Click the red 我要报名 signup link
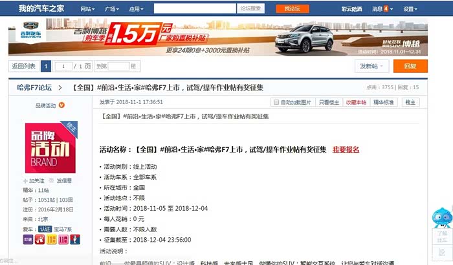The height and width of the screenshot is (265, 453). (346, 149)
